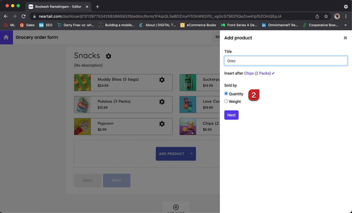Viewport: 352px width, 213px height.
Task: Select the Weight radio button
Action: tap(226, 101)
